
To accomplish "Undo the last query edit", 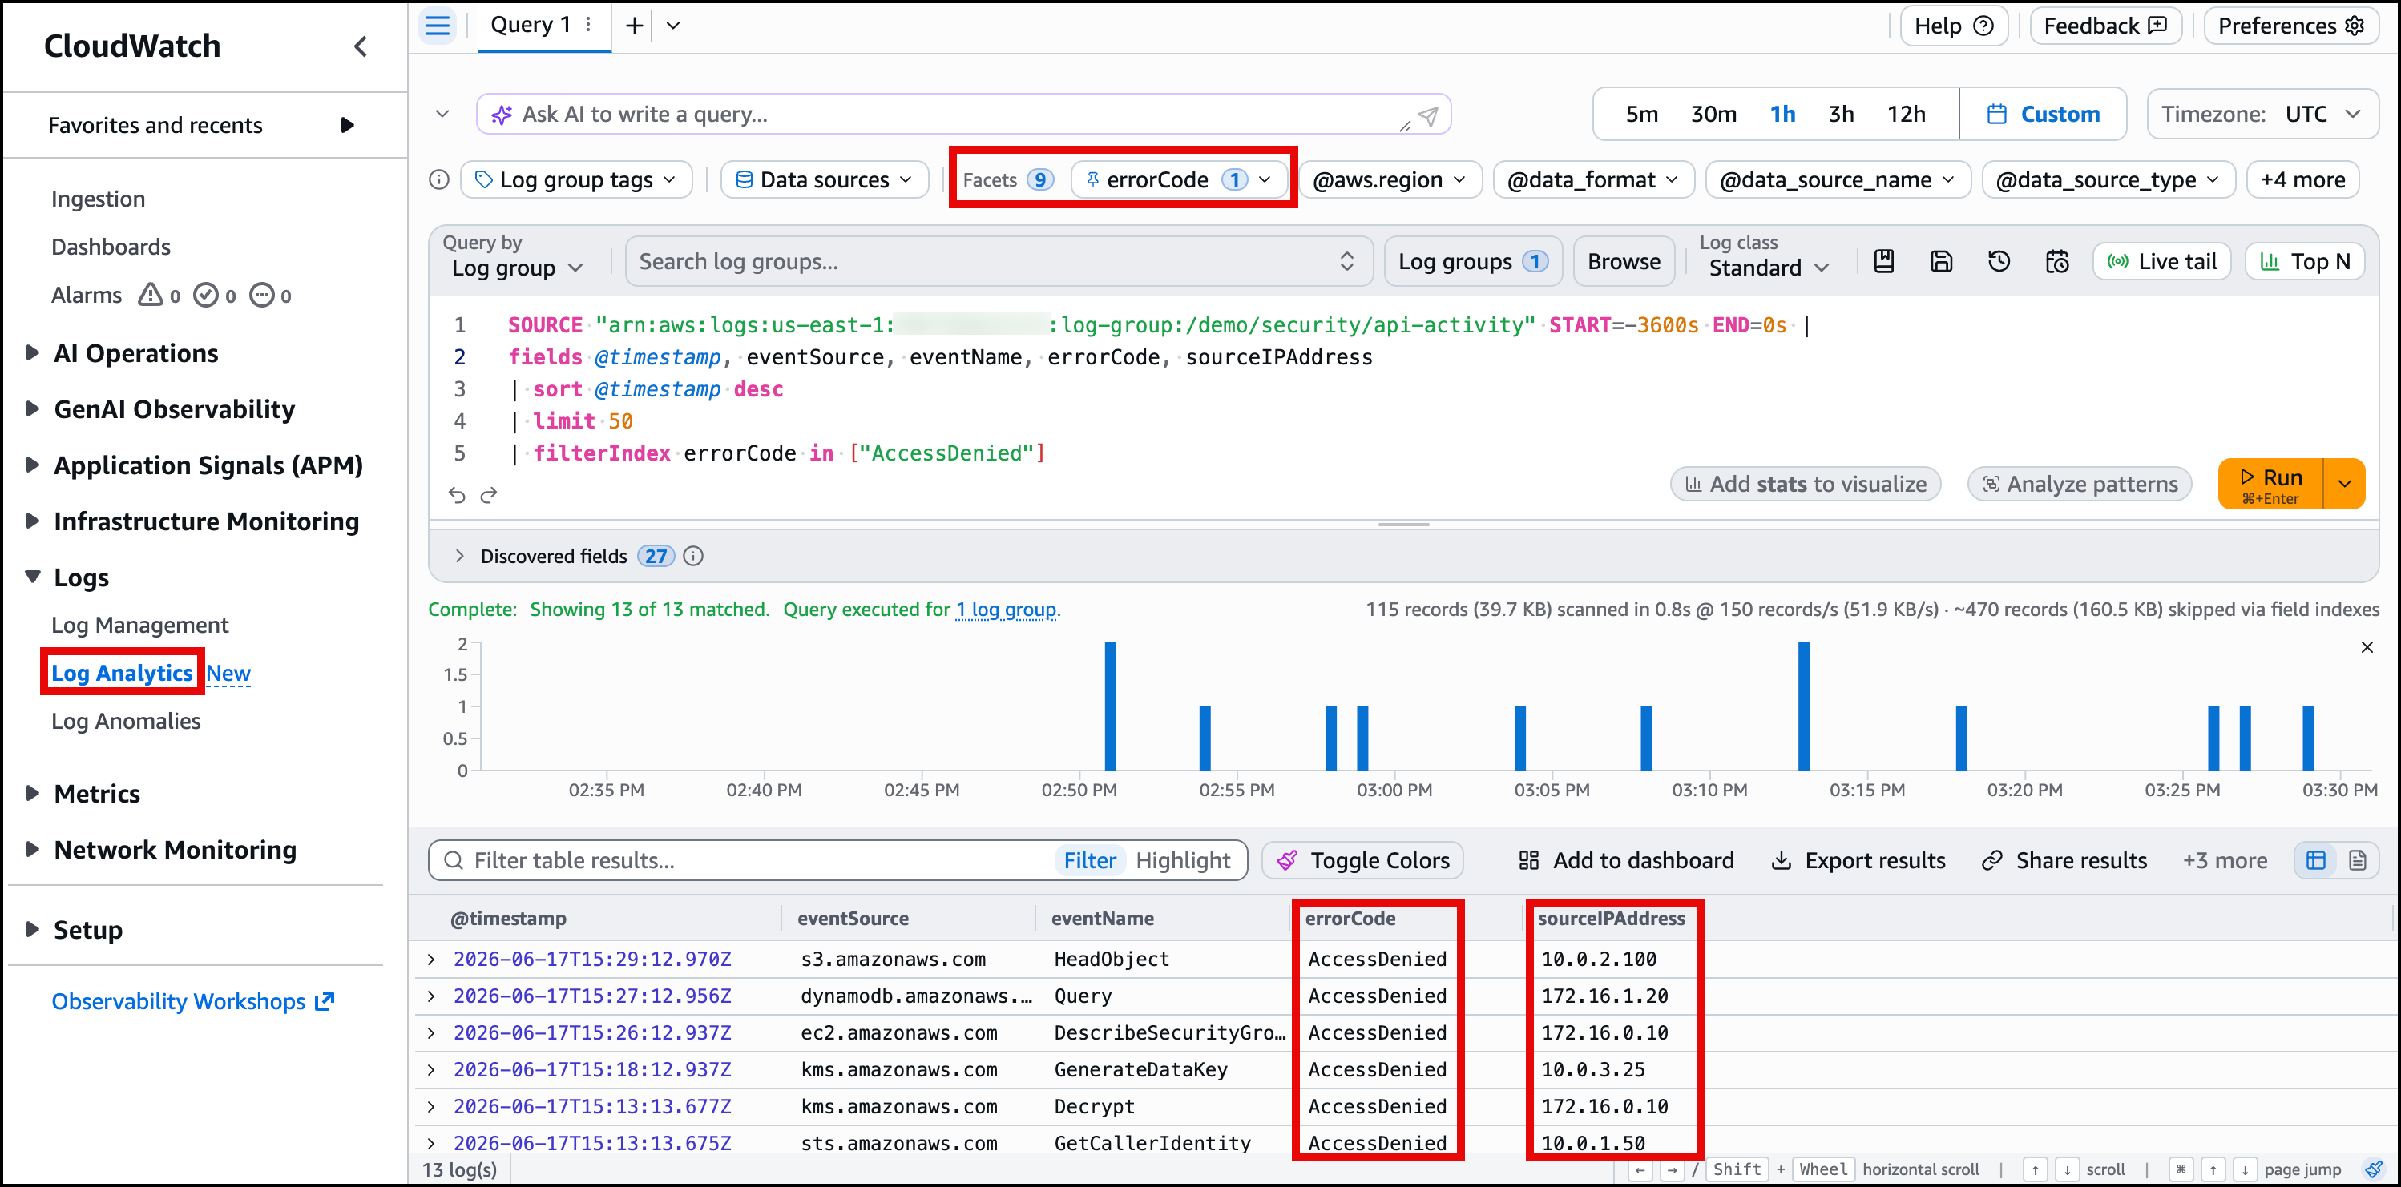I will pyautogui.click(x=457, y=495).
